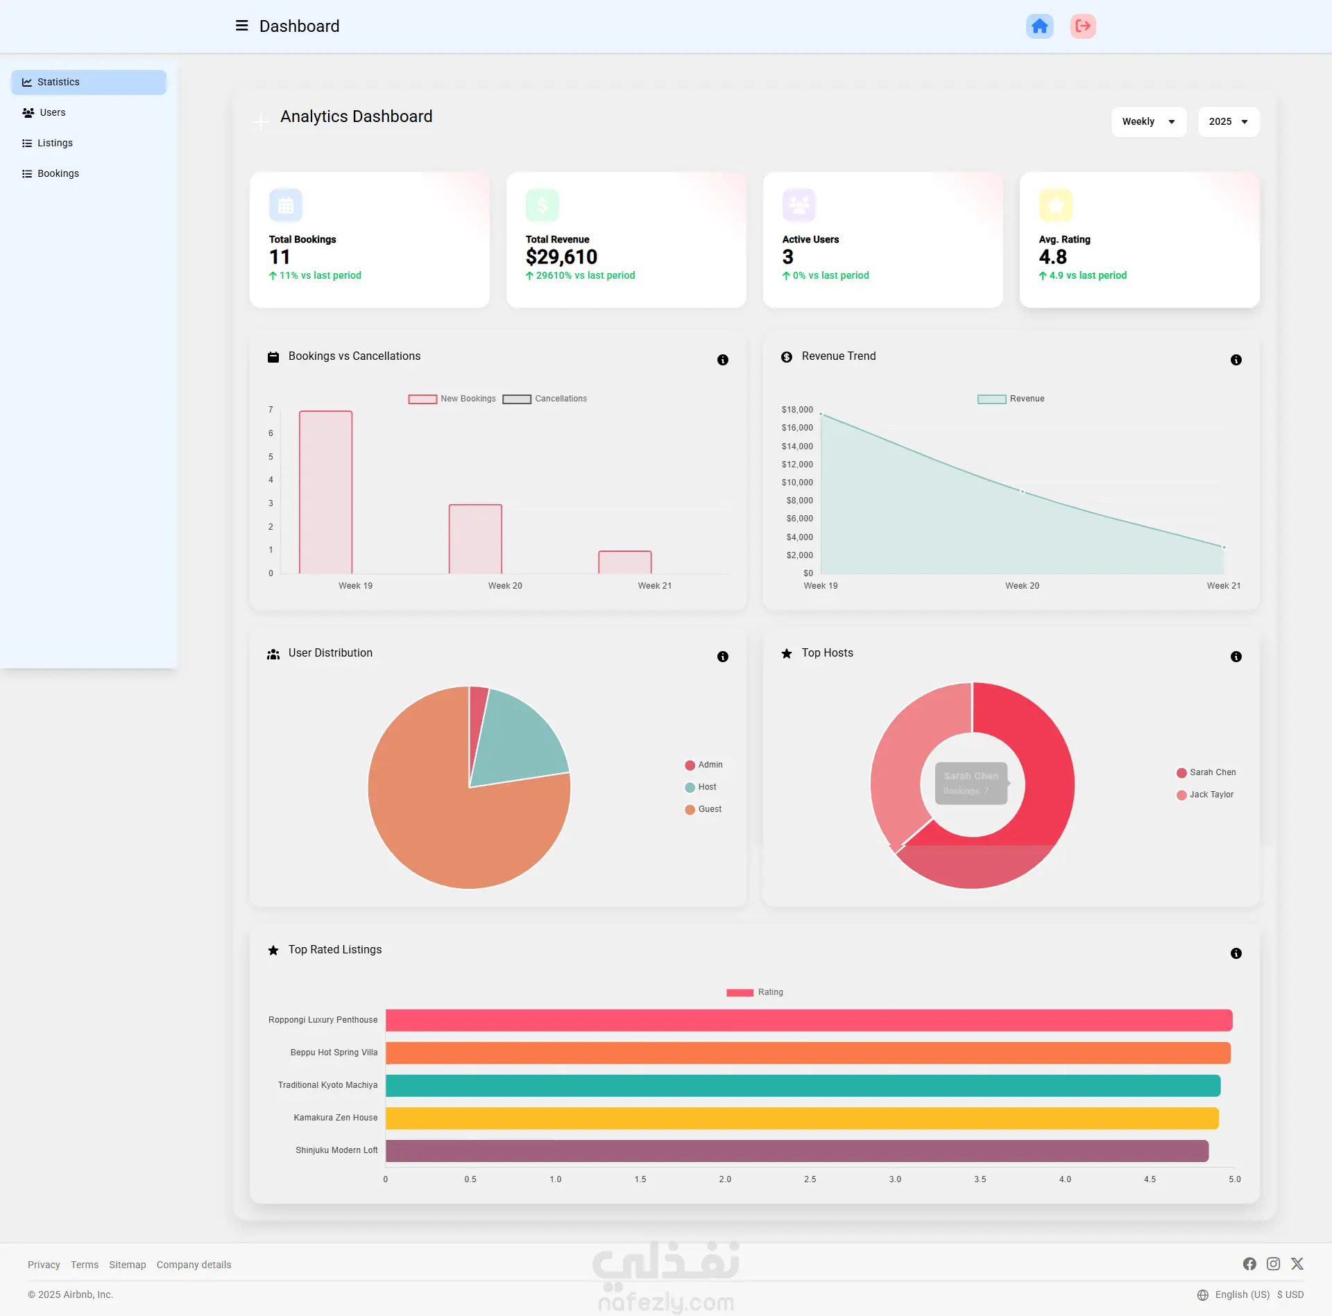Open info icon for Top Rated Listings
The height and width of the screenshot is (1316, 1332).
point(1236,953)
